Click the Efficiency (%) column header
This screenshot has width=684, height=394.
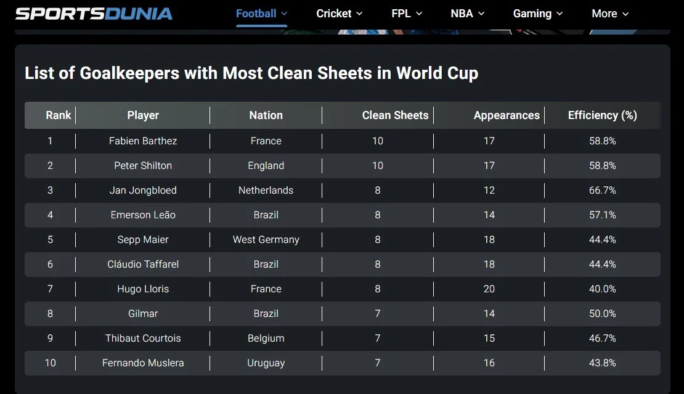coord(602,115)
